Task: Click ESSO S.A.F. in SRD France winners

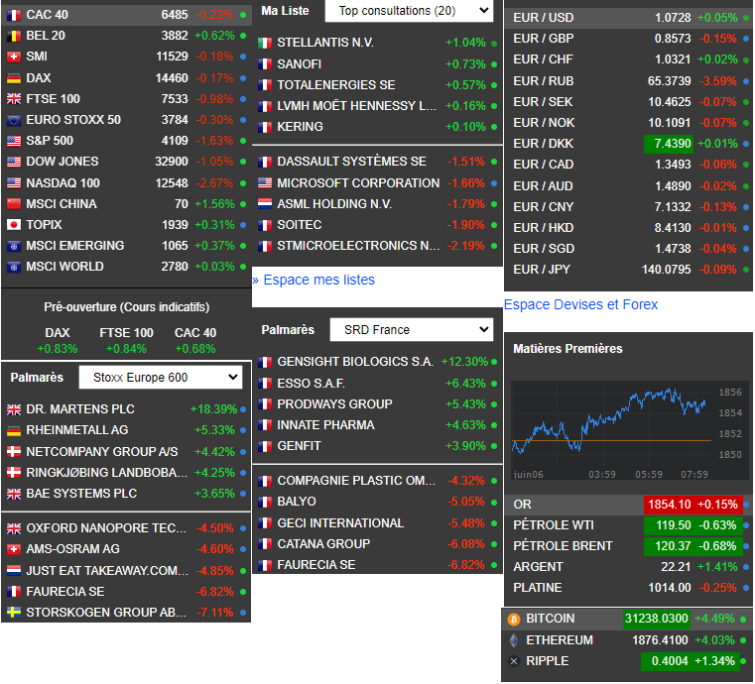Action: (x=312, y=384)
